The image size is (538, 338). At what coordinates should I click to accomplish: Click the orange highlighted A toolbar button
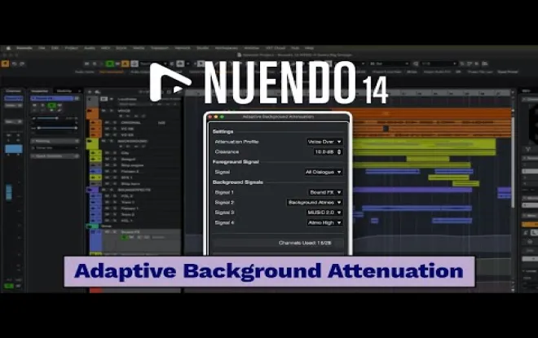pyautogui.click(x=126, y=64)
